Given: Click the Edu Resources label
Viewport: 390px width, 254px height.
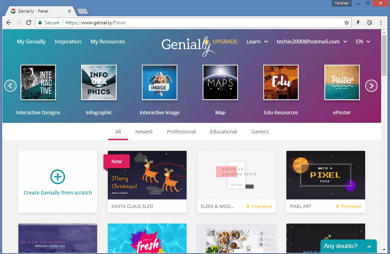Looking at the screenshot, I should (x=281, y=113).
